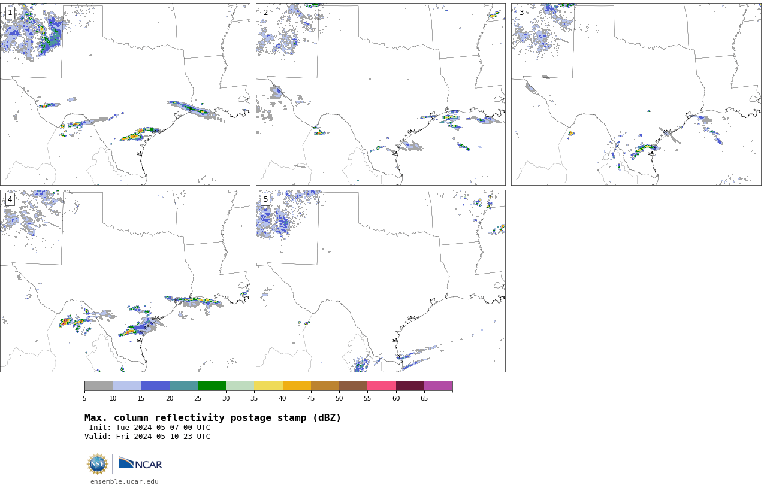This screenshot has width=767, height=488.
Task: Open ensemble member 2 reflectivity map
Action: (x=381, y=94)
